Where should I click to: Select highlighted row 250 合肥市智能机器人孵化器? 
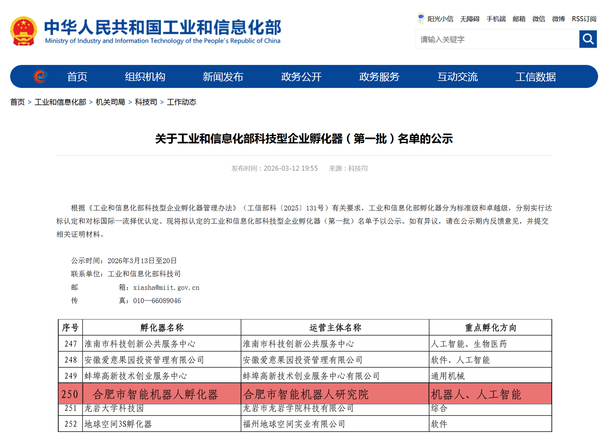point(155,394)
